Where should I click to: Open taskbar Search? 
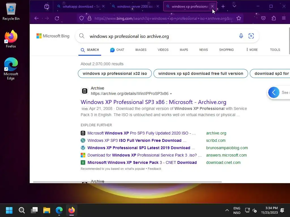click(22, 210)
